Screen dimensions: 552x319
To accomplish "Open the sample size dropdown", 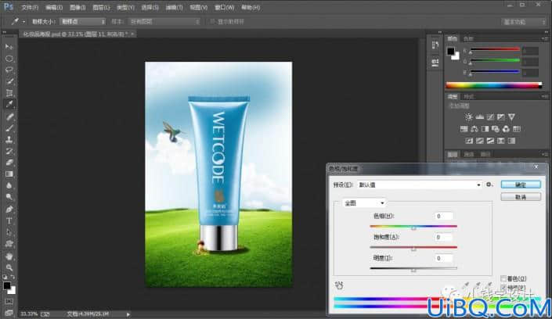I will coord(82,21).
